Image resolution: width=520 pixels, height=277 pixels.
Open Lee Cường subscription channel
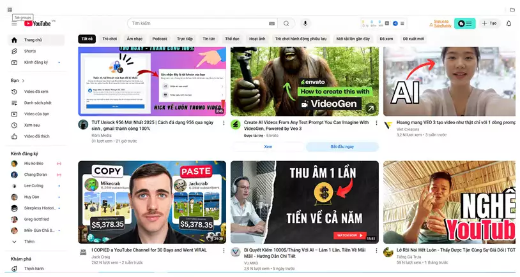(36, 186)
